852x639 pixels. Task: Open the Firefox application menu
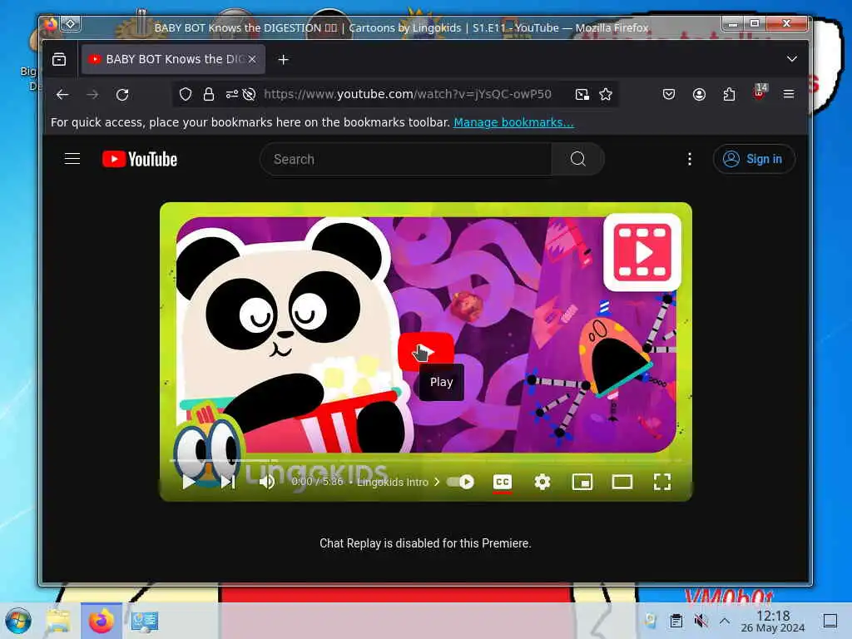789,95
